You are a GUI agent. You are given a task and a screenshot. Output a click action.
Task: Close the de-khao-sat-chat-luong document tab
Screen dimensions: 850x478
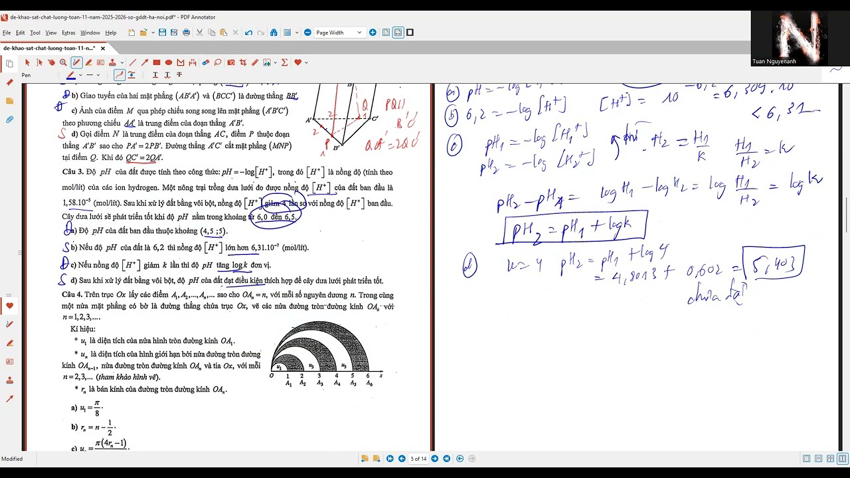103,48
